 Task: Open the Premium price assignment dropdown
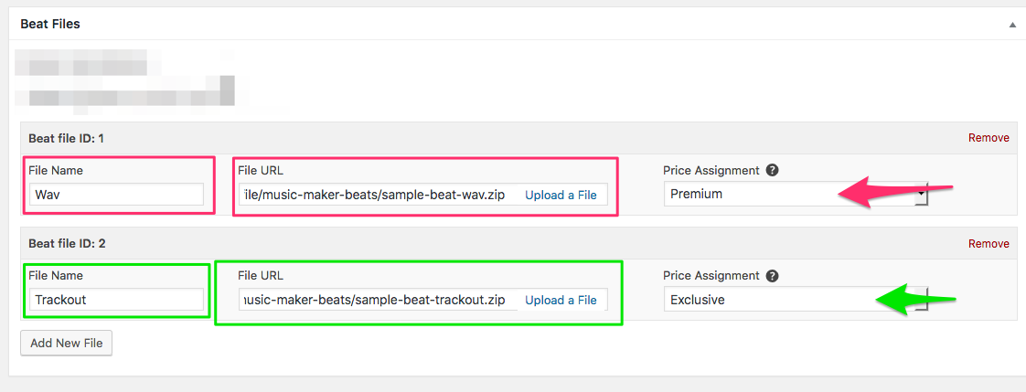(x=796, y=194)
